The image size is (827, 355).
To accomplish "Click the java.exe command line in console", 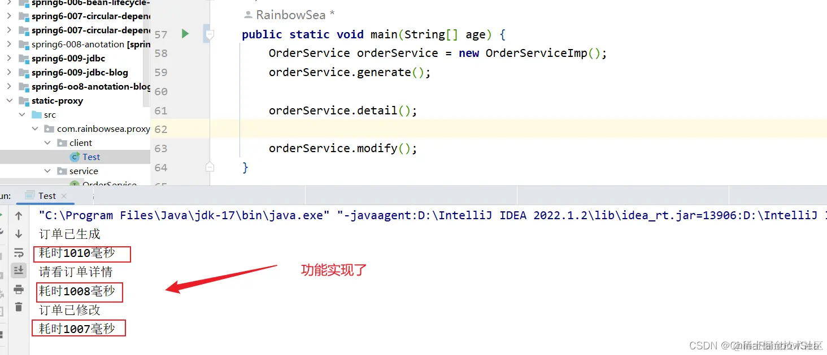I will tap(433, 215).
